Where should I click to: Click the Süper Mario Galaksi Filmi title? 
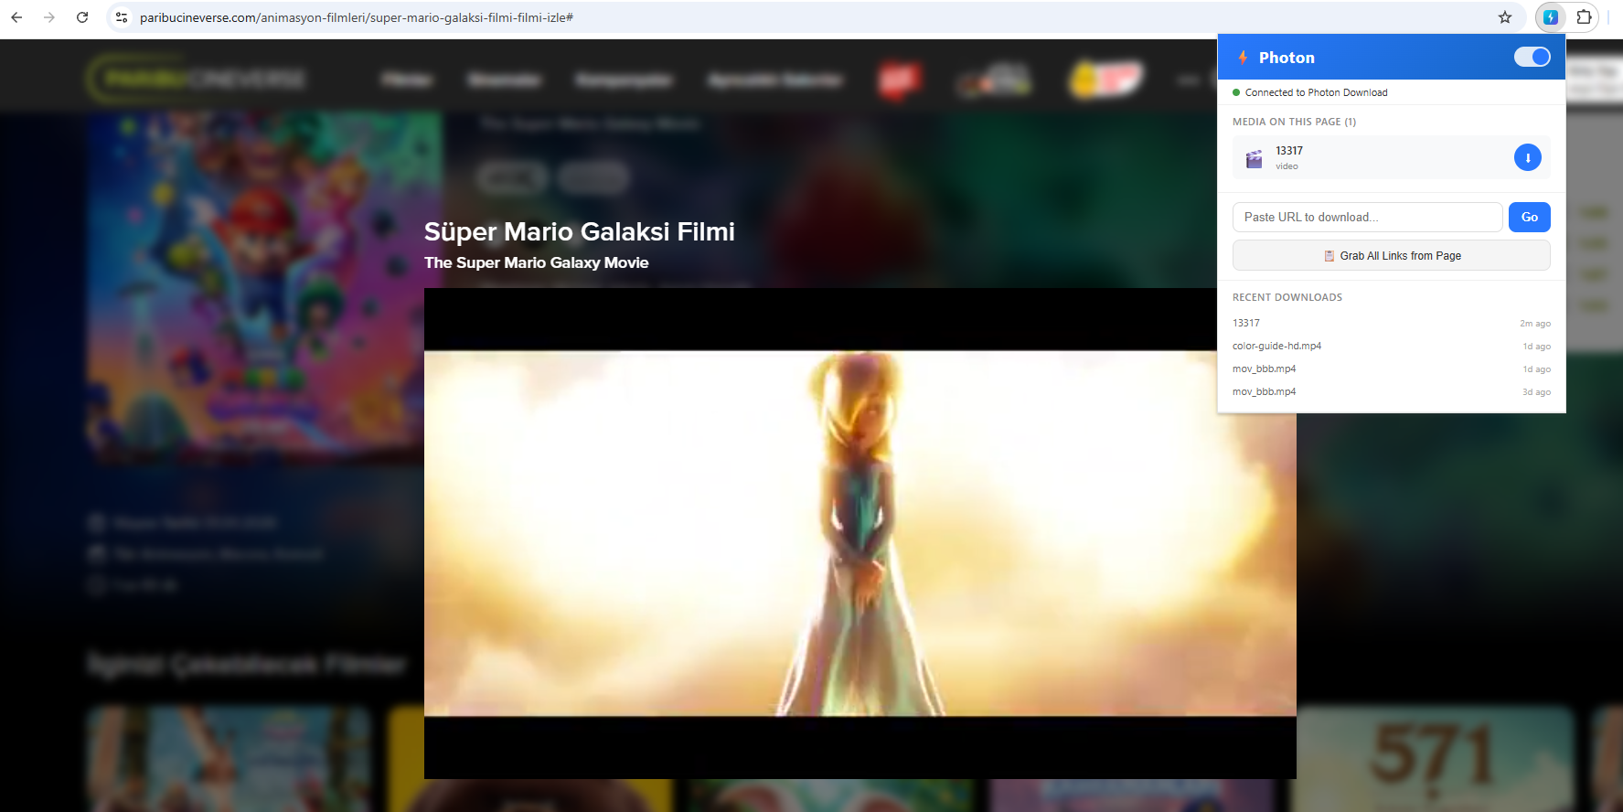[580, 231]
